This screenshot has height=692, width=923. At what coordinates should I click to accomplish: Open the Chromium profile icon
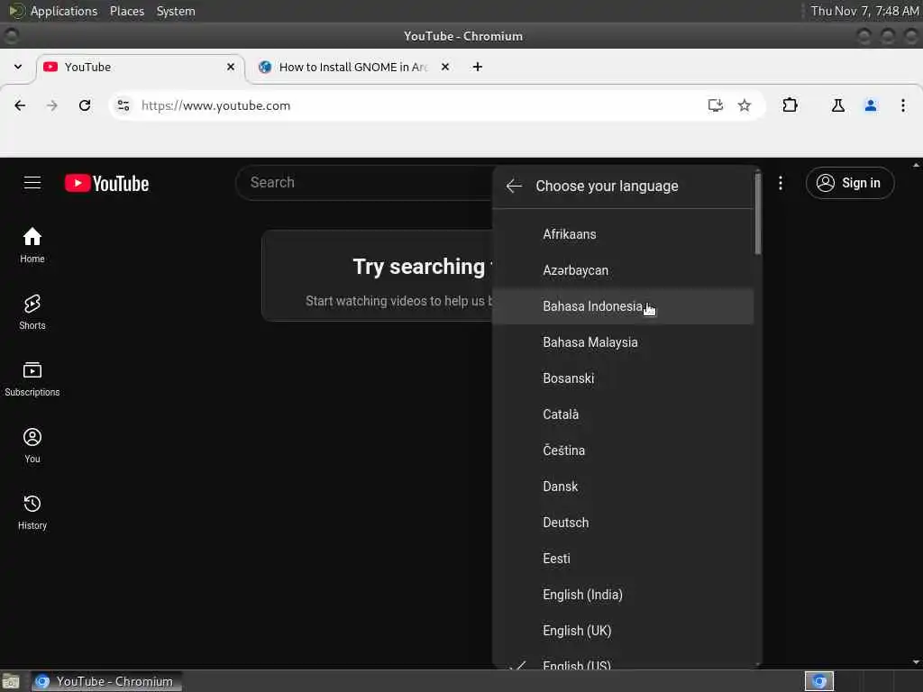(870, 105)
